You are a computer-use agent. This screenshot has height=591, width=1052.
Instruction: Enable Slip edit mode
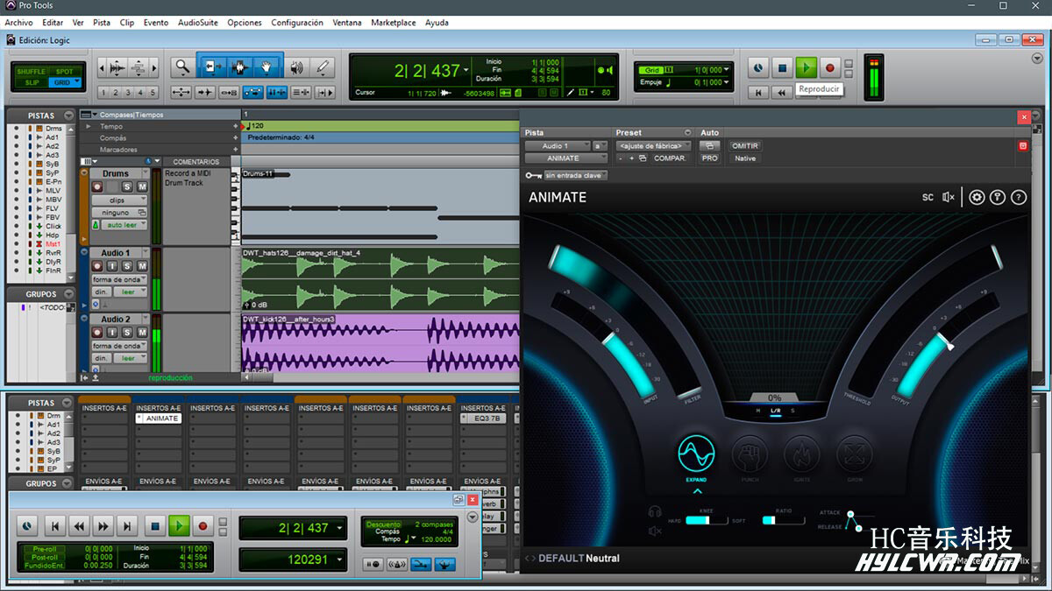pos(32,82)
